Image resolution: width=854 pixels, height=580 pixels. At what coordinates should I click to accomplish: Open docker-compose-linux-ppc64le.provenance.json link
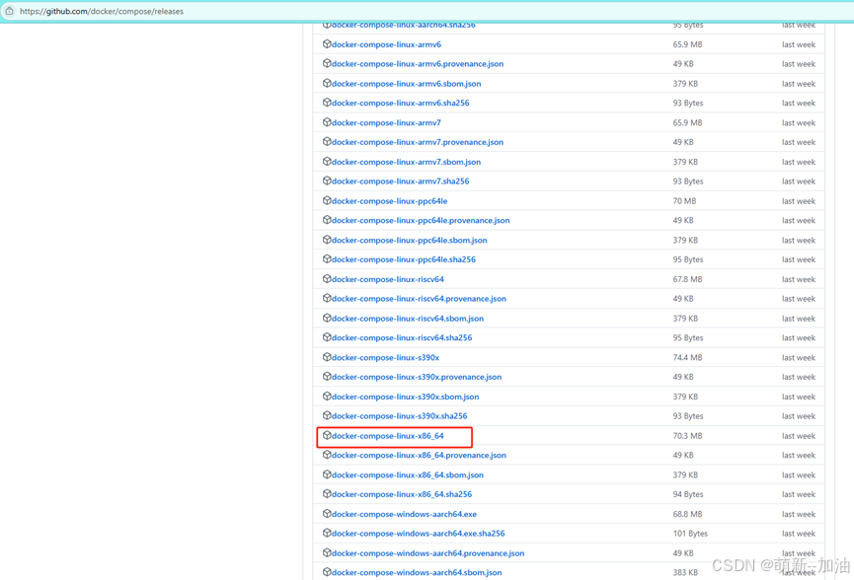tap(421, 221)
